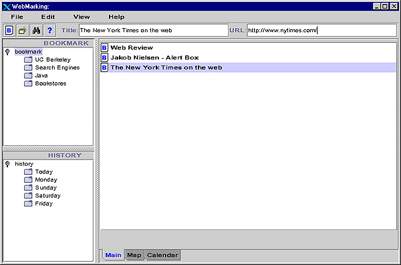Screen dimensions: 401x265
Task: Click the Monday folder icon
Action: [28, 180]
